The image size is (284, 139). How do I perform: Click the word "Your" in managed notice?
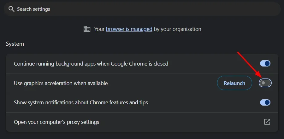(x=99, y=29)
